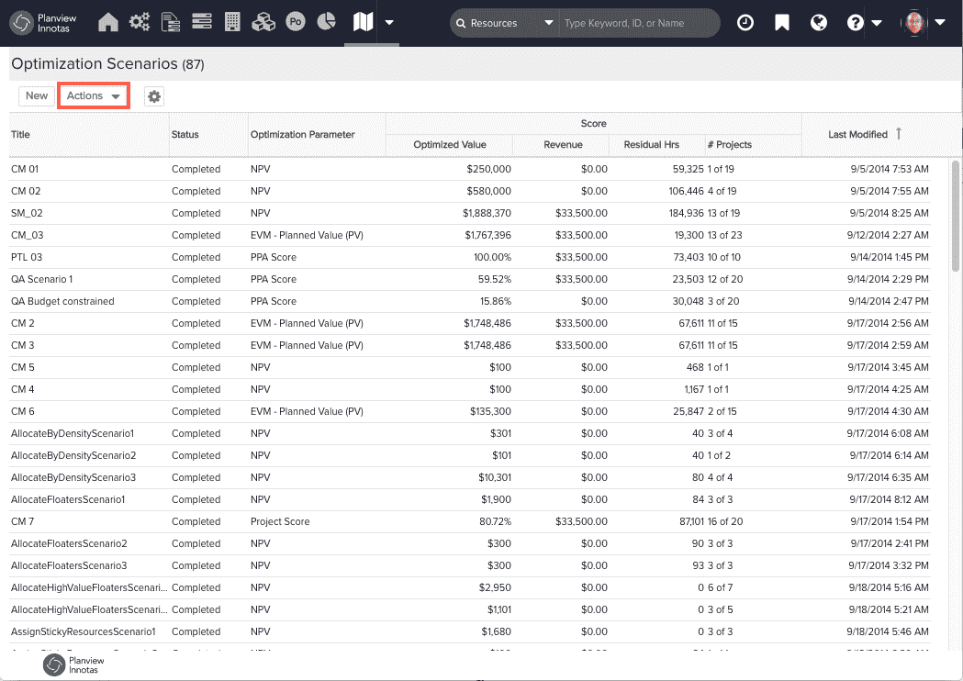Viewport: 963px width, 681px height.
Task: Open the CM 02 scenario row
Action: (x=470, y=191)
